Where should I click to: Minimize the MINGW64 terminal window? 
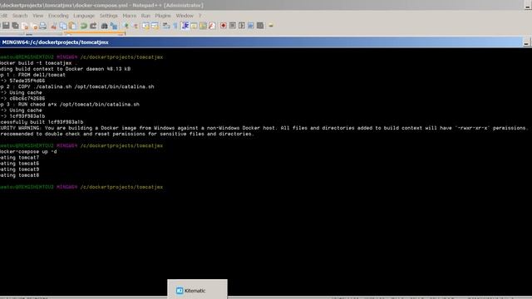coord(526,42)
